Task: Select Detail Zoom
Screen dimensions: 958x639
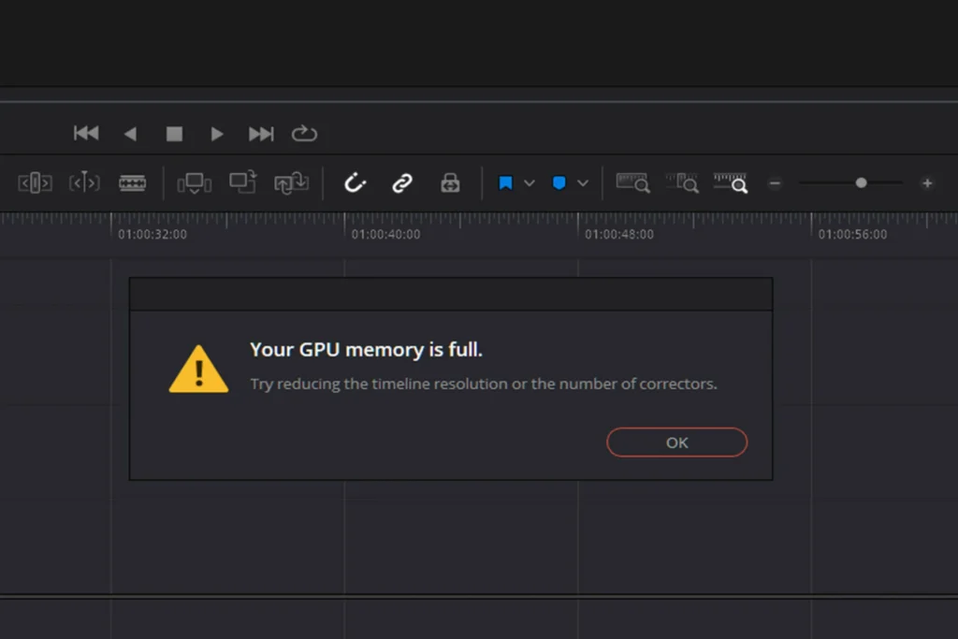Action: pyautogui.click(x=681, y=182)
